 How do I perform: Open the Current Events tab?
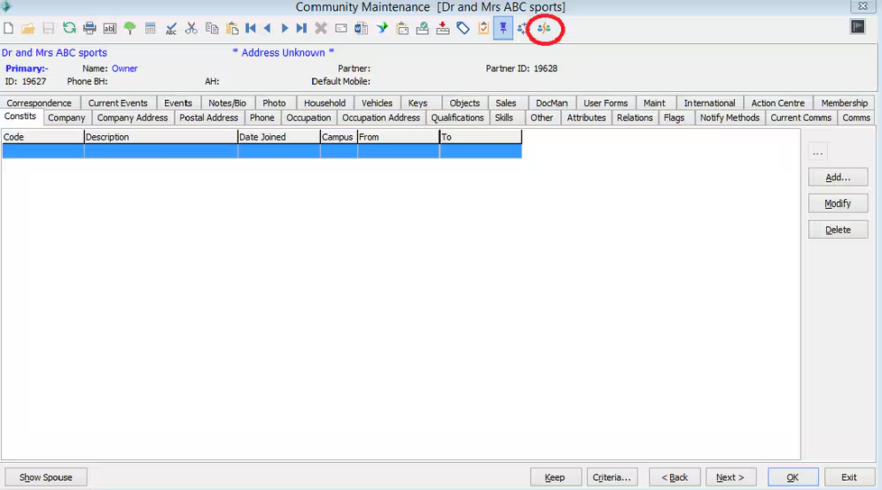117,103
